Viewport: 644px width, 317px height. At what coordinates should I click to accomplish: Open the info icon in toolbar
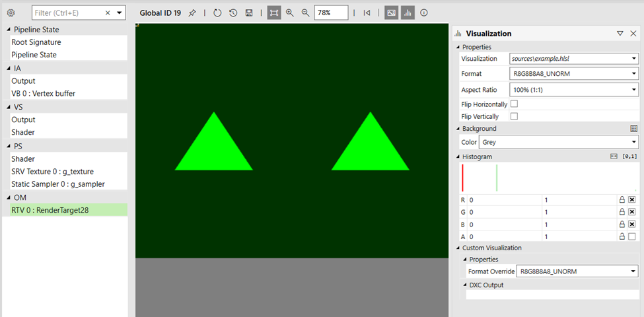pyautogui.click(x=424, y=13)
